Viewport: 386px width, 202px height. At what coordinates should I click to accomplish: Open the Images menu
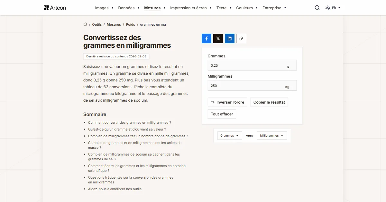tap(104, 8)
